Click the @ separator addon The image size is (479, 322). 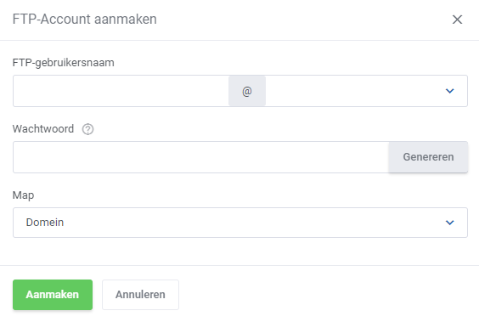coord(247,91)
